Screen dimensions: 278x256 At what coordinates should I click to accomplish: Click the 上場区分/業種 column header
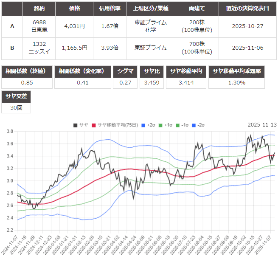151,8
